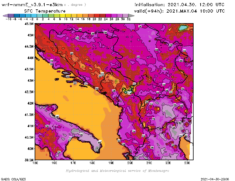Click the 'initialisation: 2021.04.30. 12:00 UTC' text

(179, 5)
